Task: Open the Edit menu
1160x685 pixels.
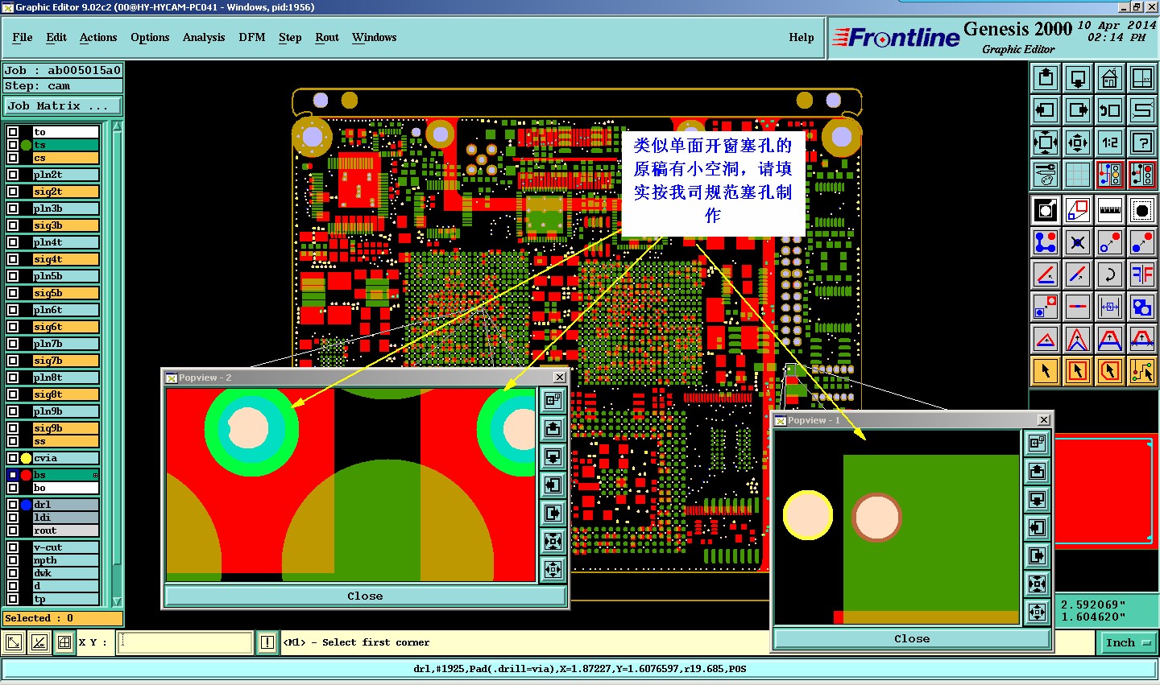Action: (x=56, y=38)
